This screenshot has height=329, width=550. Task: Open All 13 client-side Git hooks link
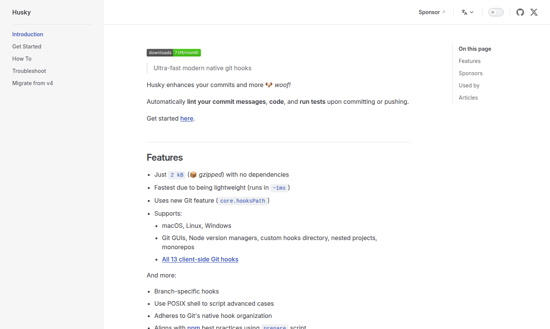coord(200,260)
